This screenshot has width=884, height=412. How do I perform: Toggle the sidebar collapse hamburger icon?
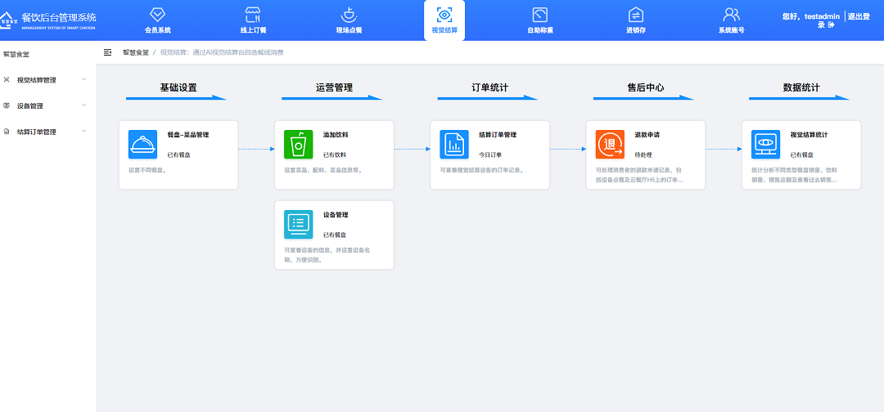pos(108,52)
